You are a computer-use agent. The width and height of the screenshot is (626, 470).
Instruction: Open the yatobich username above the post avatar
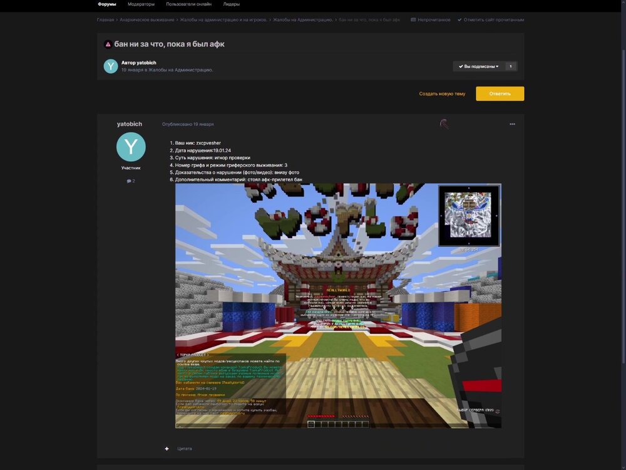click(x=130, y=124)
